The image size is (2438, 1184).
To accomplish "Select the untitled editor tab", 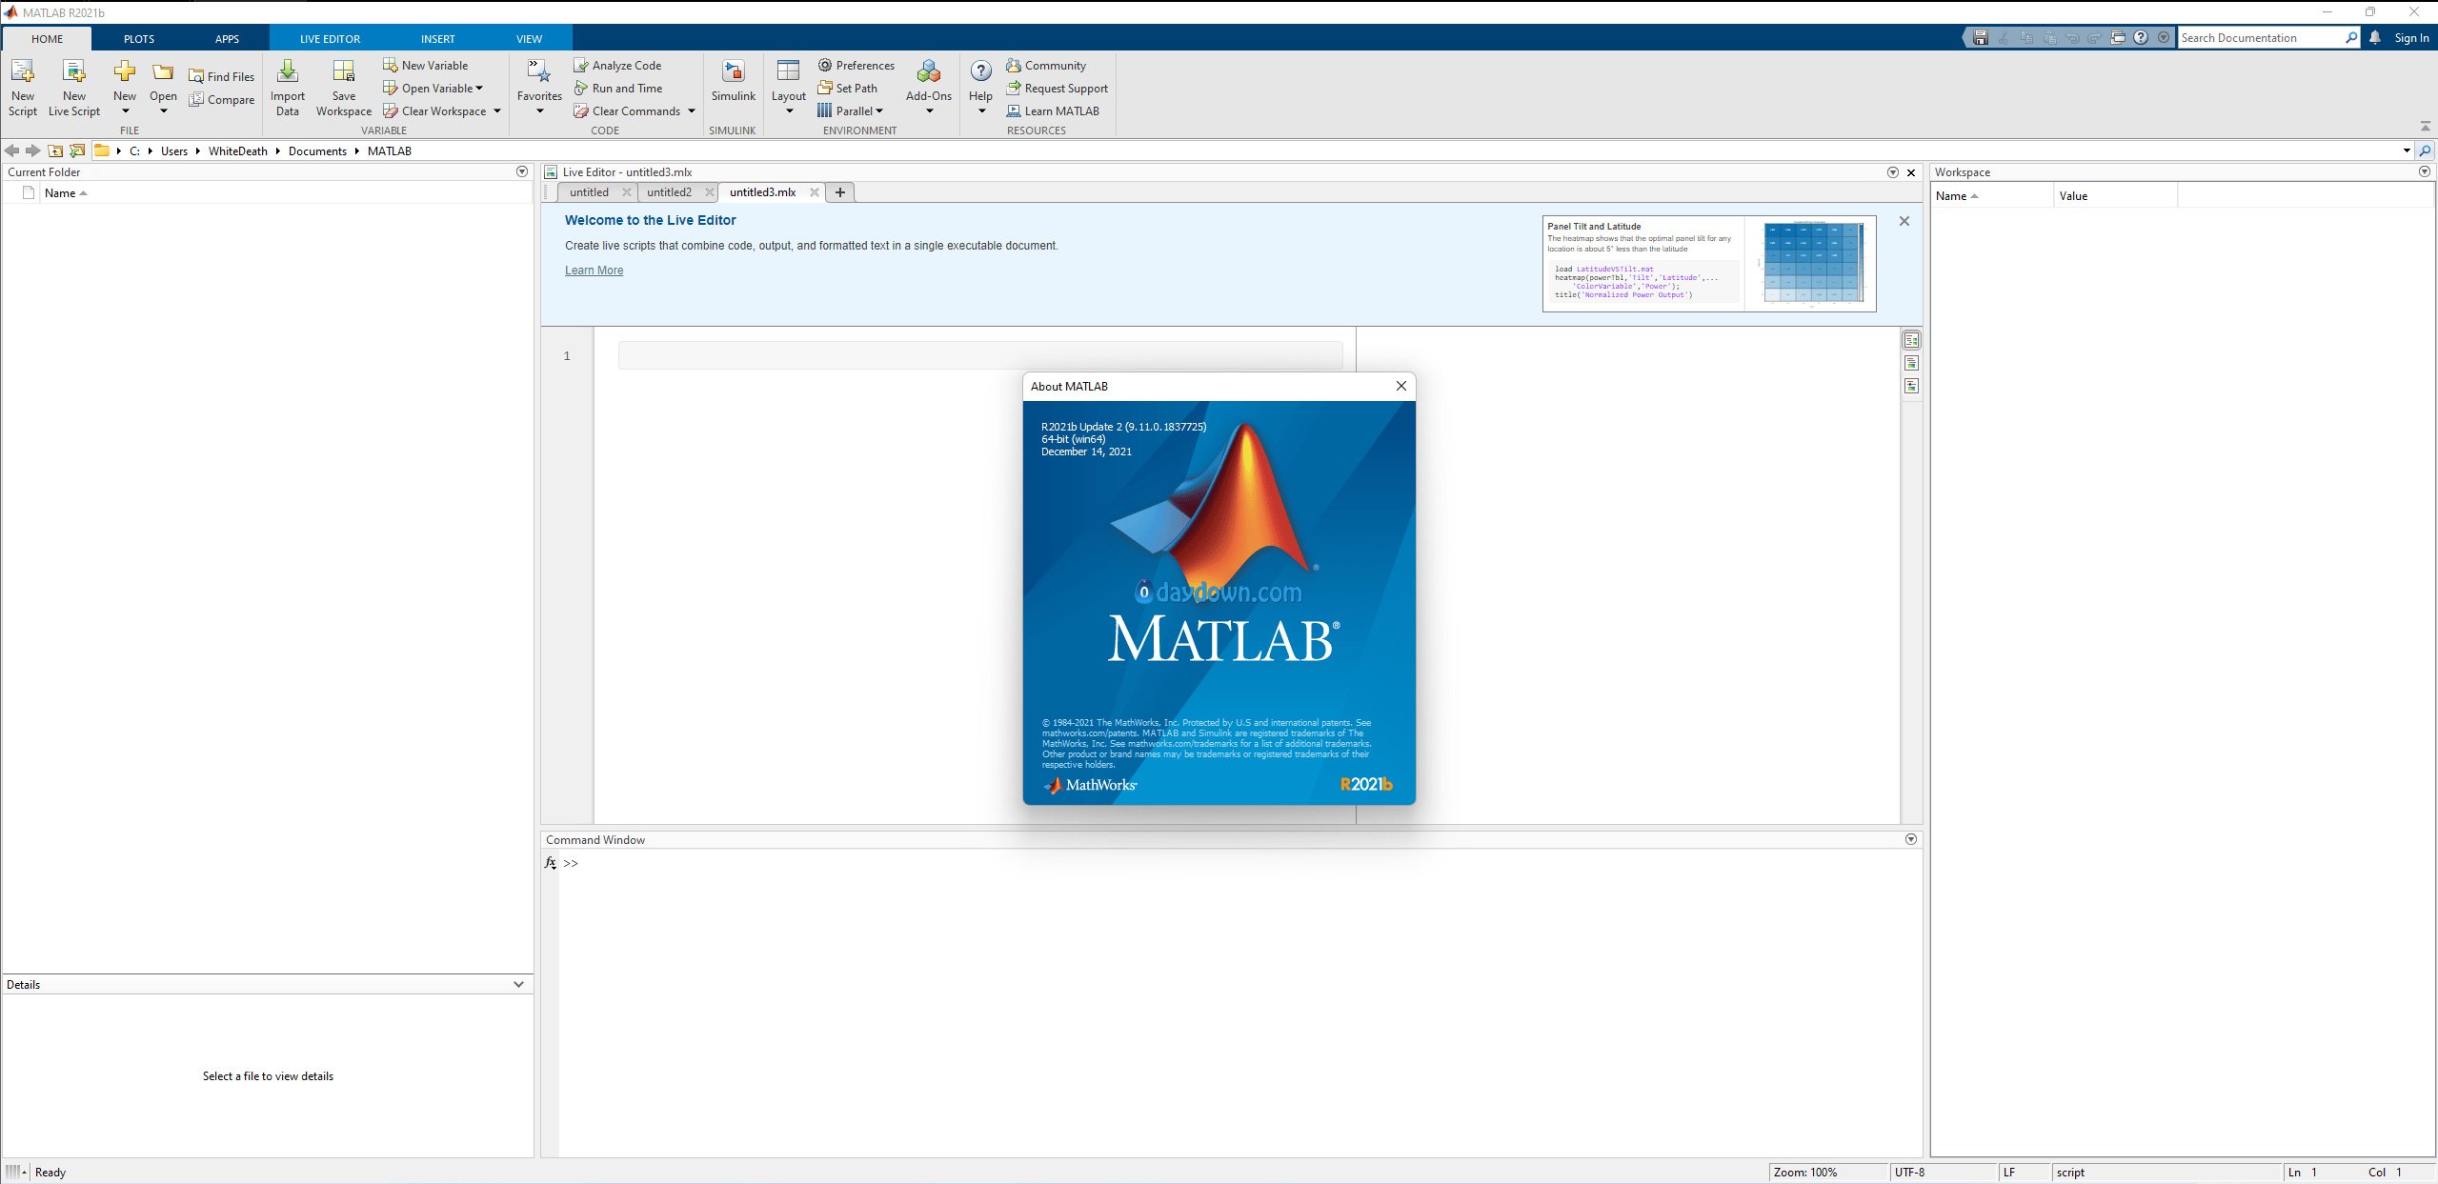I will click(x=589, y=191).
